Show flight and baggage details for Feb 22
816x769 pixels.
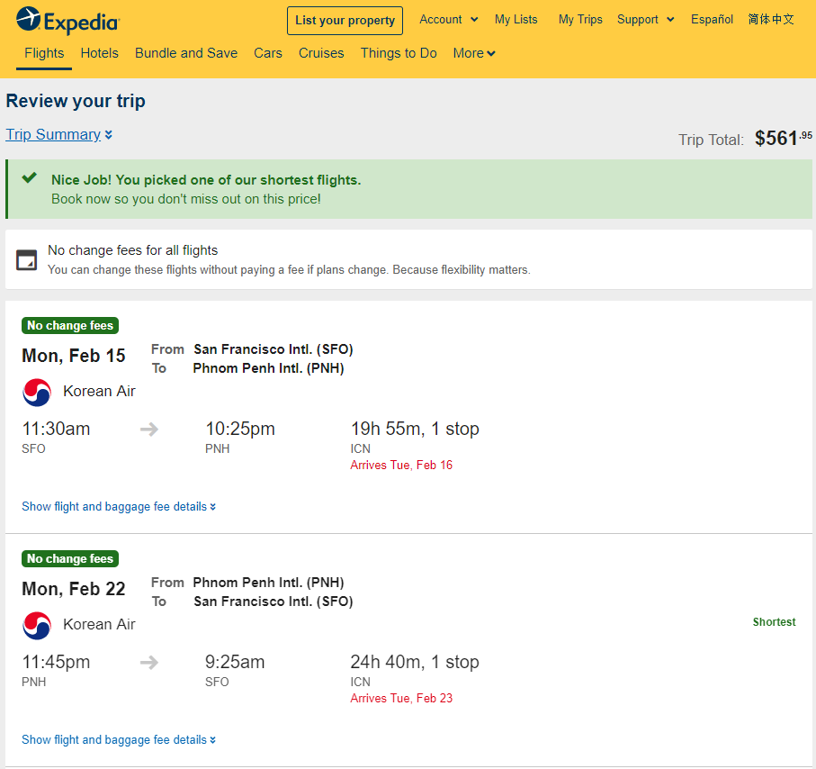119,740
